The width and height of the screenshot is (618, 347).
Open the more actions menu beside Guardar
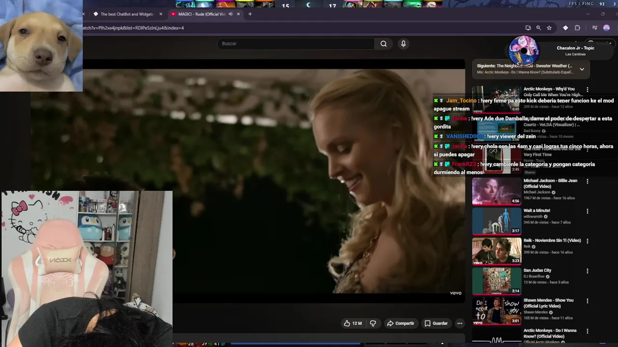coord(460,323)
